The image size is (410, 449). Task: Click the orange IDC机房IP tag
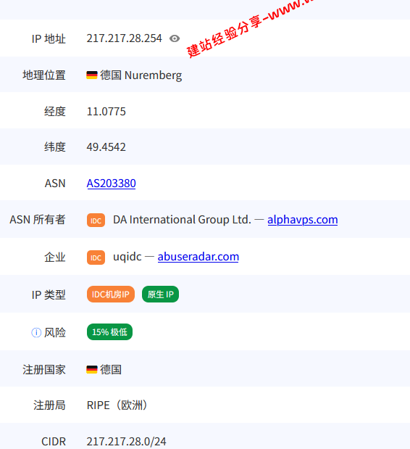(111, 294)
